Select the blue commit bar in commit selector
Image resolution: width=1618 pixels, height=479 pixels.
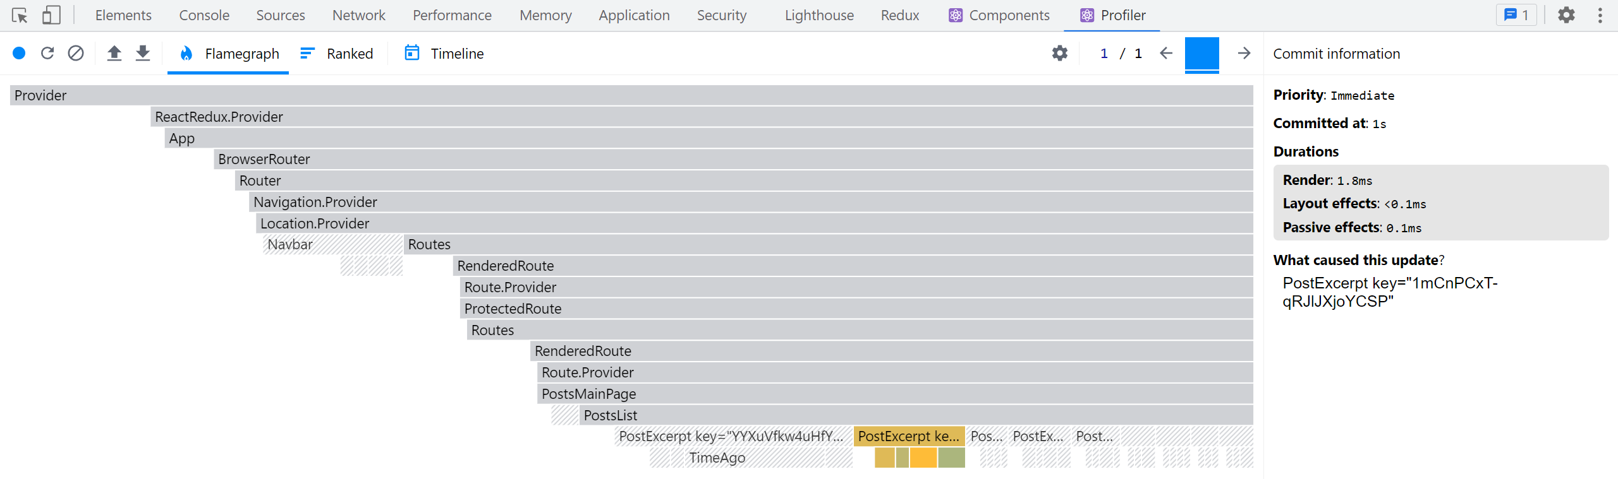(1201, 54)
